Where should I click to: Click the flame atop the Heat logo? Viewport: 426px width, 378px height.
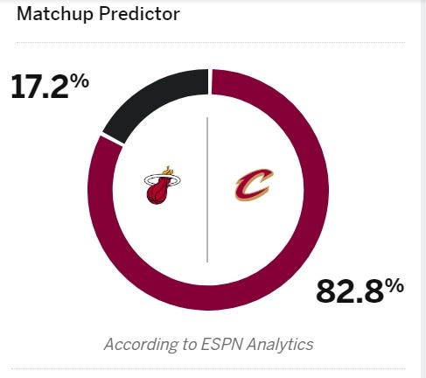click(168, 171)
